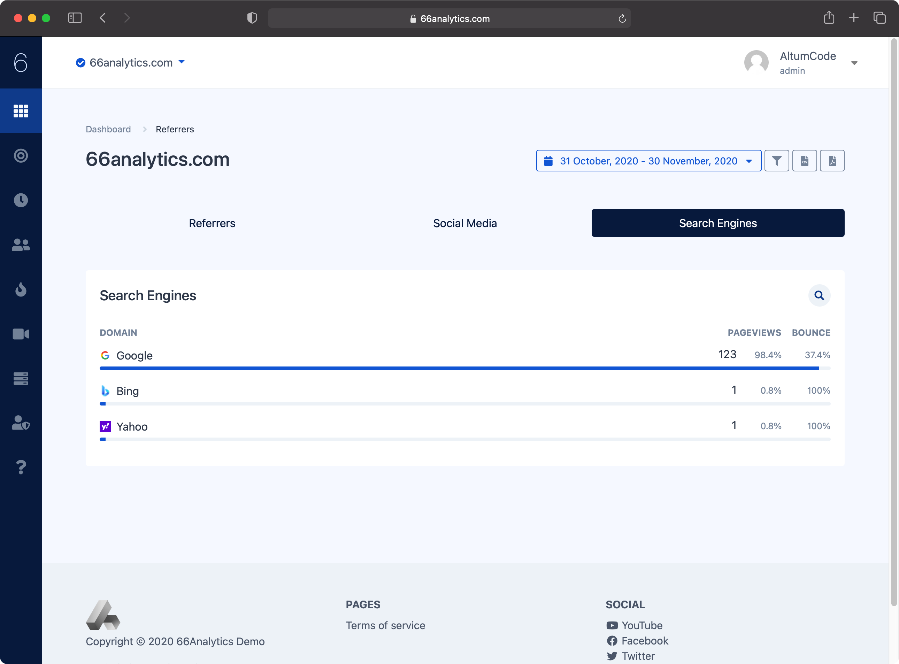Open the date range picker dropdown

coord(648,160)
